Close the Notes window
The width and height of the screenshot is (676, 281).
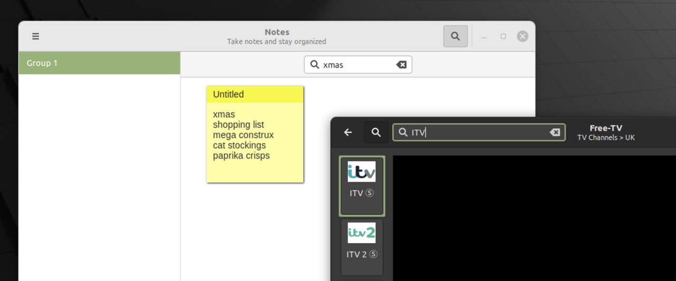[522, 36]
